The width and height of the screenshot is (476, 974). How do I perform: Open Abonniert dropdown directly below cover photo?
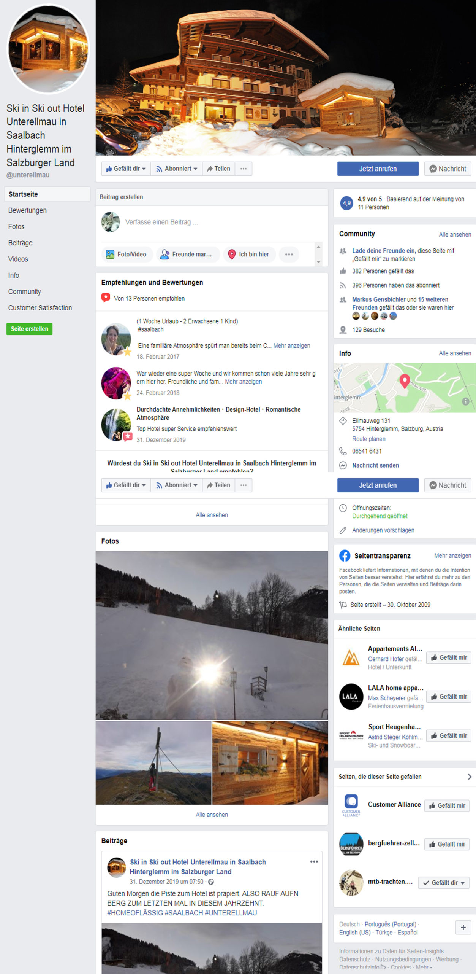pyautogui.click(x=177, y=169)
